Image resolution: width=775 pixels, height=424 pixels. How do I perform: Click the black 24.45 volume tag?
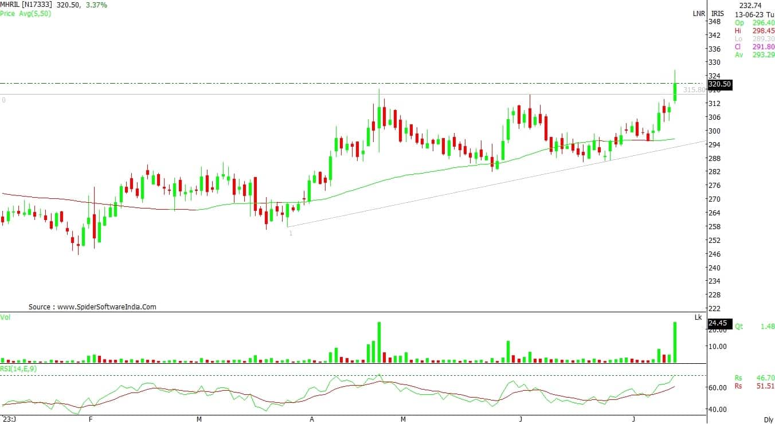718,323
